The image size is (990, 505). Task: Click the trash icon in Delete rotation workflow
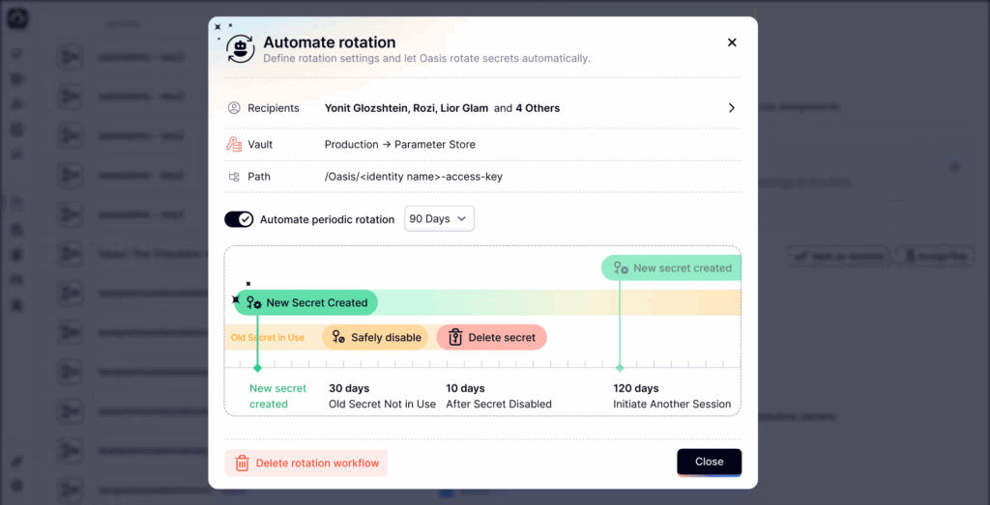click(x=242, y=463)
